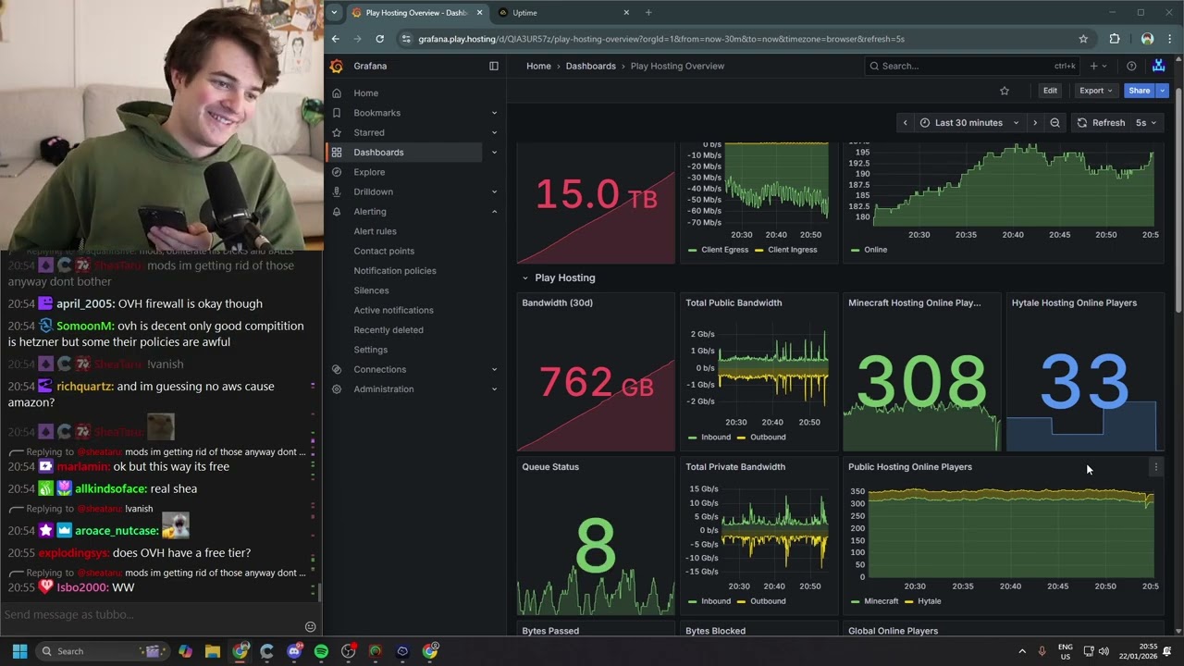
Task: Open Notification policies page
Action: [394, 271]
